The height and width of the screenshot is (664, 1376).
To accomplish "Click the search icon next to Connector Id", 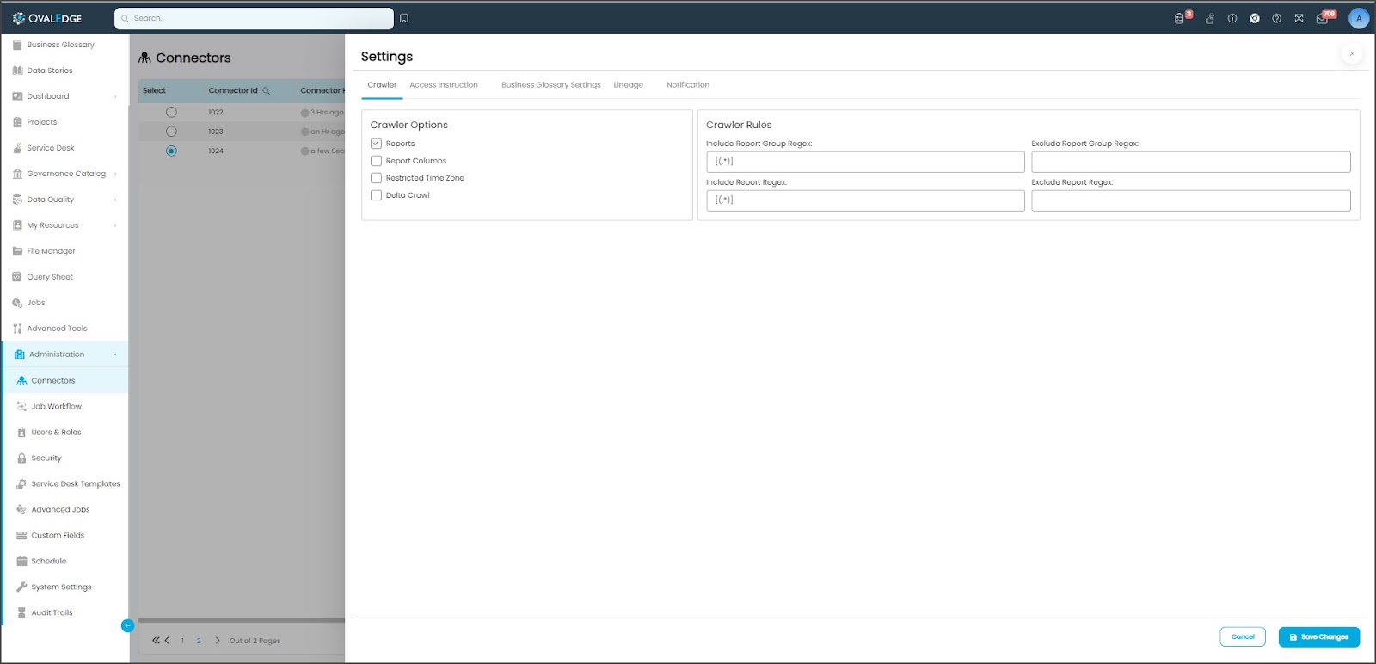I will coord(267,90).
